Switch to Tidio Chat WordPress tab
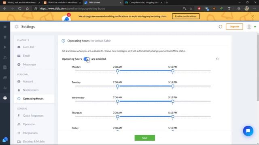Screen dimensions: 259x145 pyautogui.click(x=62, y=3)
